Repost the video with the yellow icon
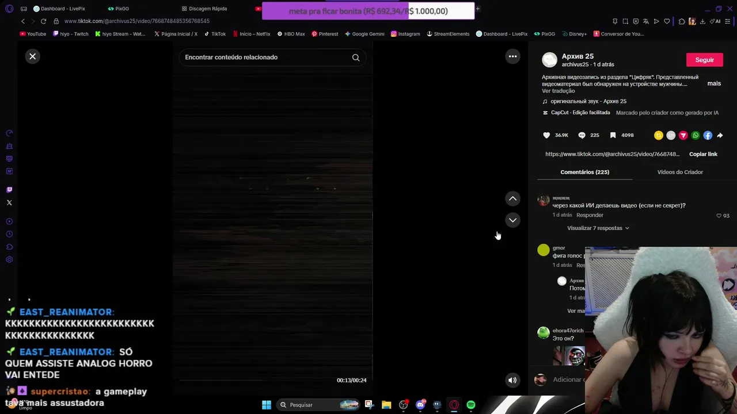The height and width of the screenshot is (414, 737). (x=659, y=135)
